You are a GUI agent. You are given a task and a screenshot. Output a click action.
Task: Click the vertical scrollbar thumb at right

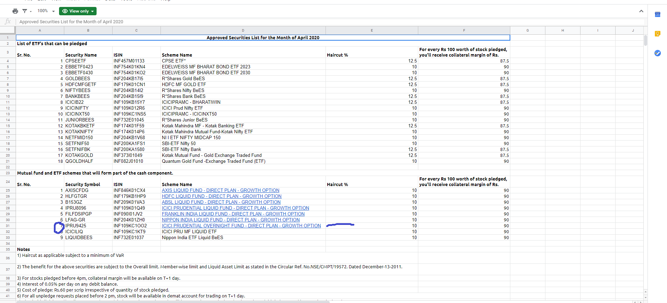pos(645,40)
